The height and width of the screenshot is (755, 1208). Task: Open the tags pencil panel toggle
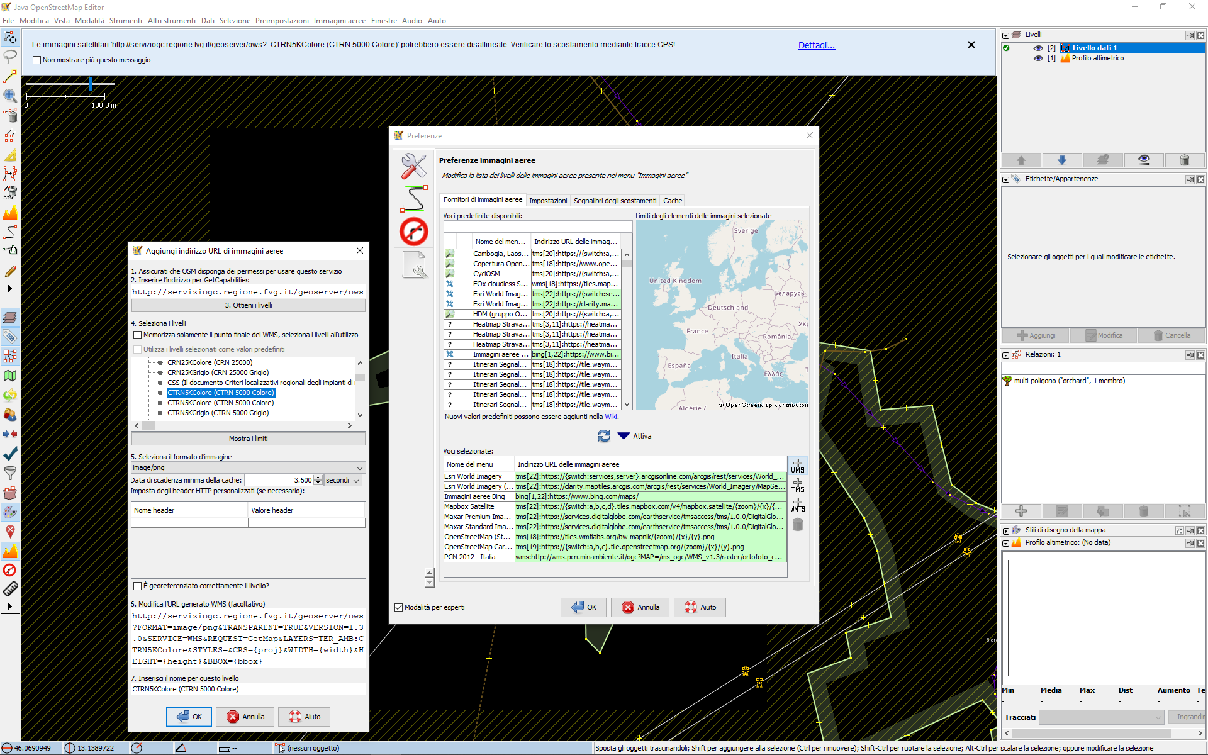[x=10, y=337]
